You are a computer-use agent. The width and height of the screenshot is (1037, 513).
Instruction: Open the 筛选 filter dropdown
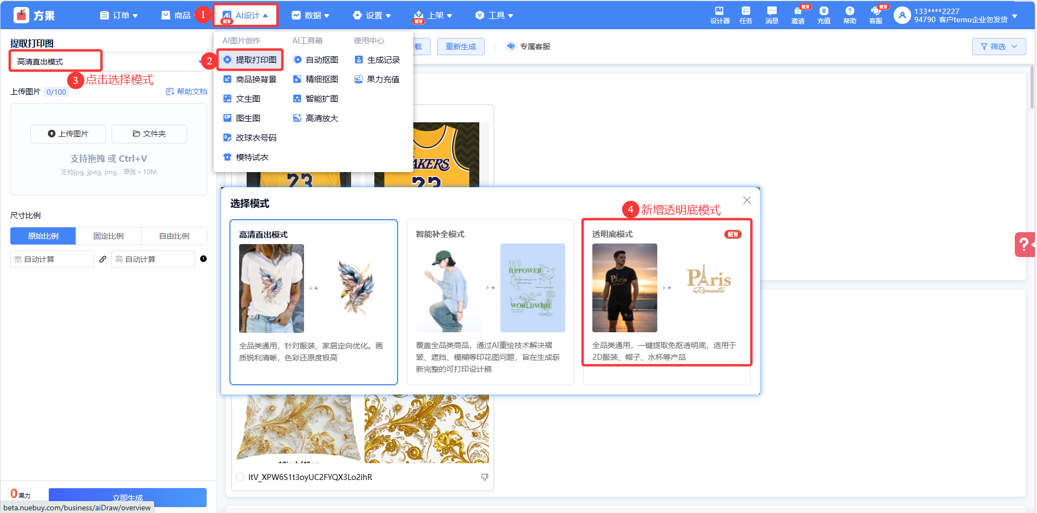(999, 47)
